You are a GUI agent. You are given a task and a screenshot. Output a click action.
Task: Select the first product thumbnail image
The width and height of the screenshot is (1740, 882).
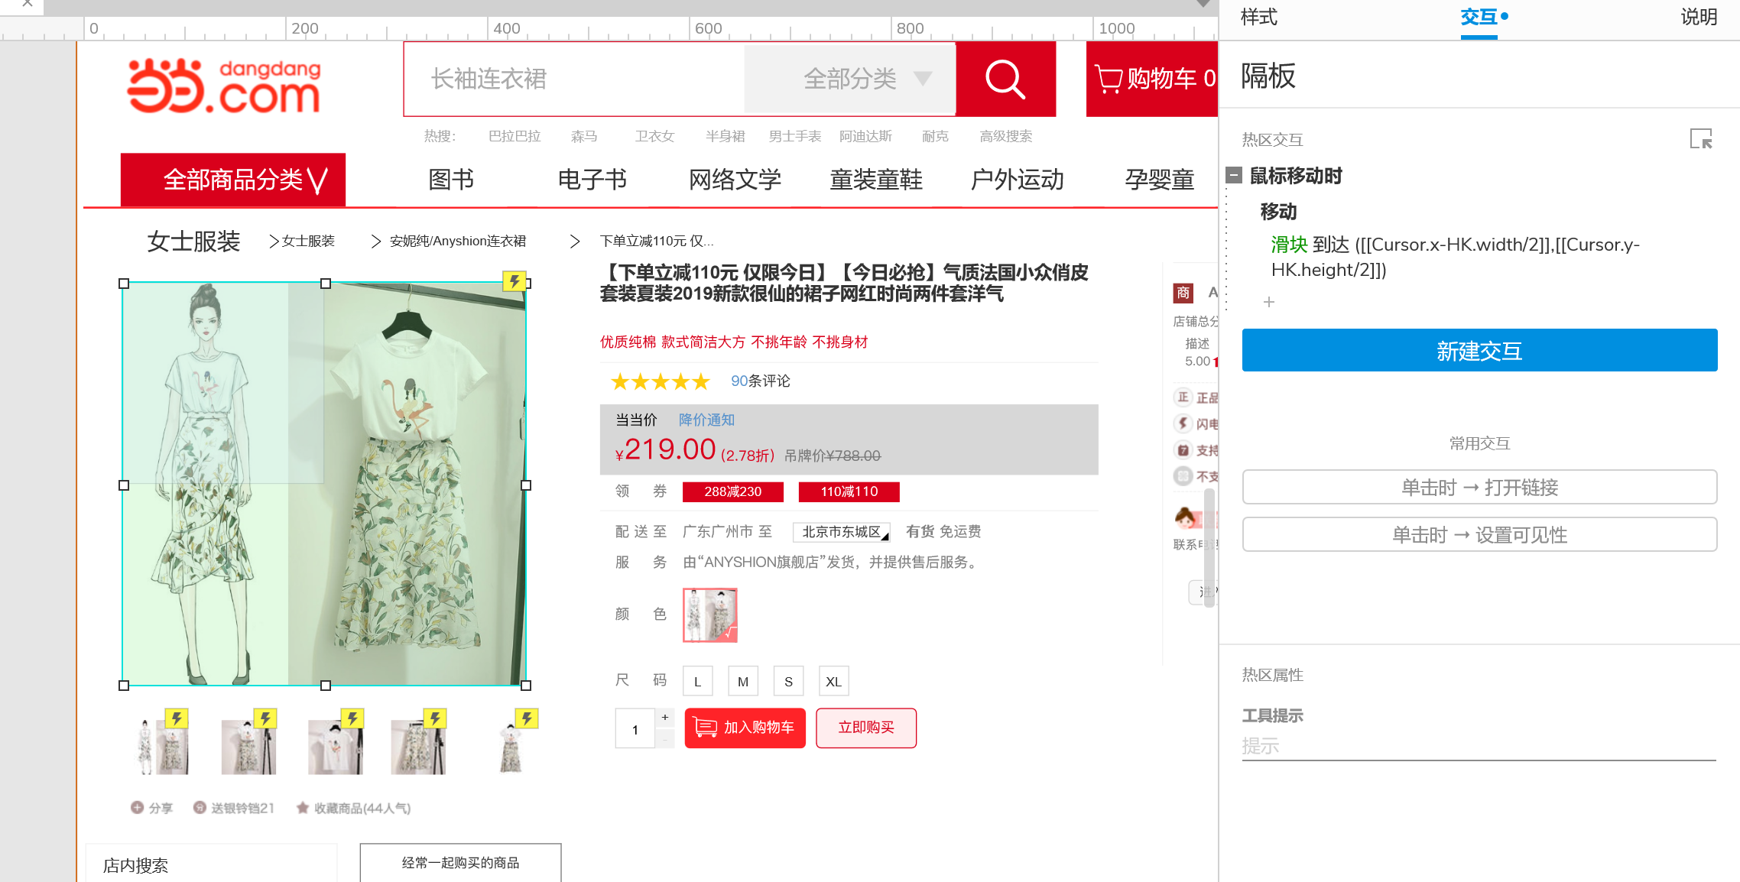point(162,746)
